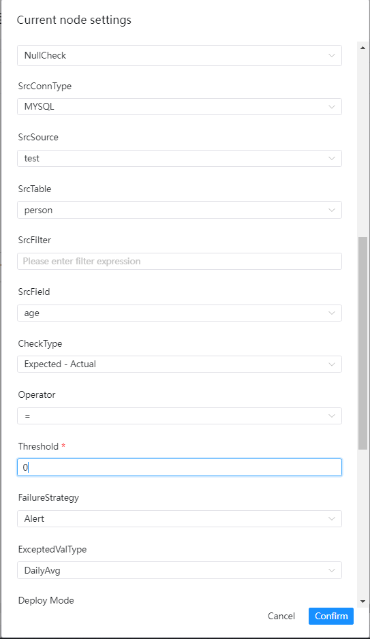Expand the CheckType Expected - Actual dropdown
Screen dimensions: 370x639
coord(179,364)
